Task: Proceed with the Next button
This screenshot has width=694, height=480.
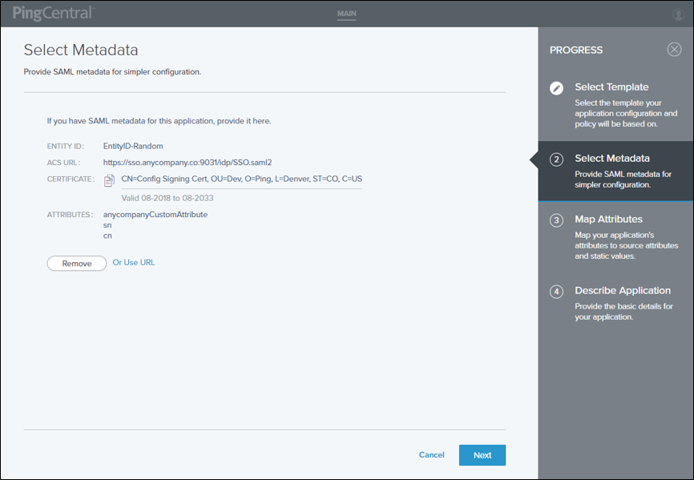Action: click(x=482, y=454)
